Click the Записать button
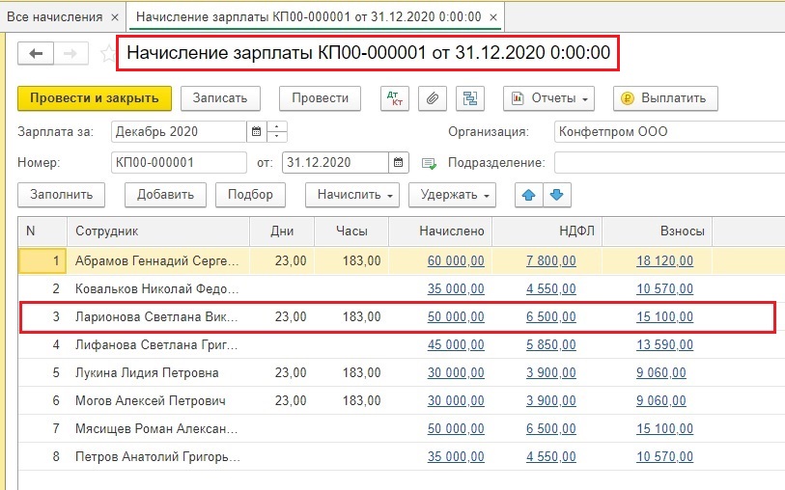Image resolution: width=785 pixels, height=490 pixels. coord(220,98)
